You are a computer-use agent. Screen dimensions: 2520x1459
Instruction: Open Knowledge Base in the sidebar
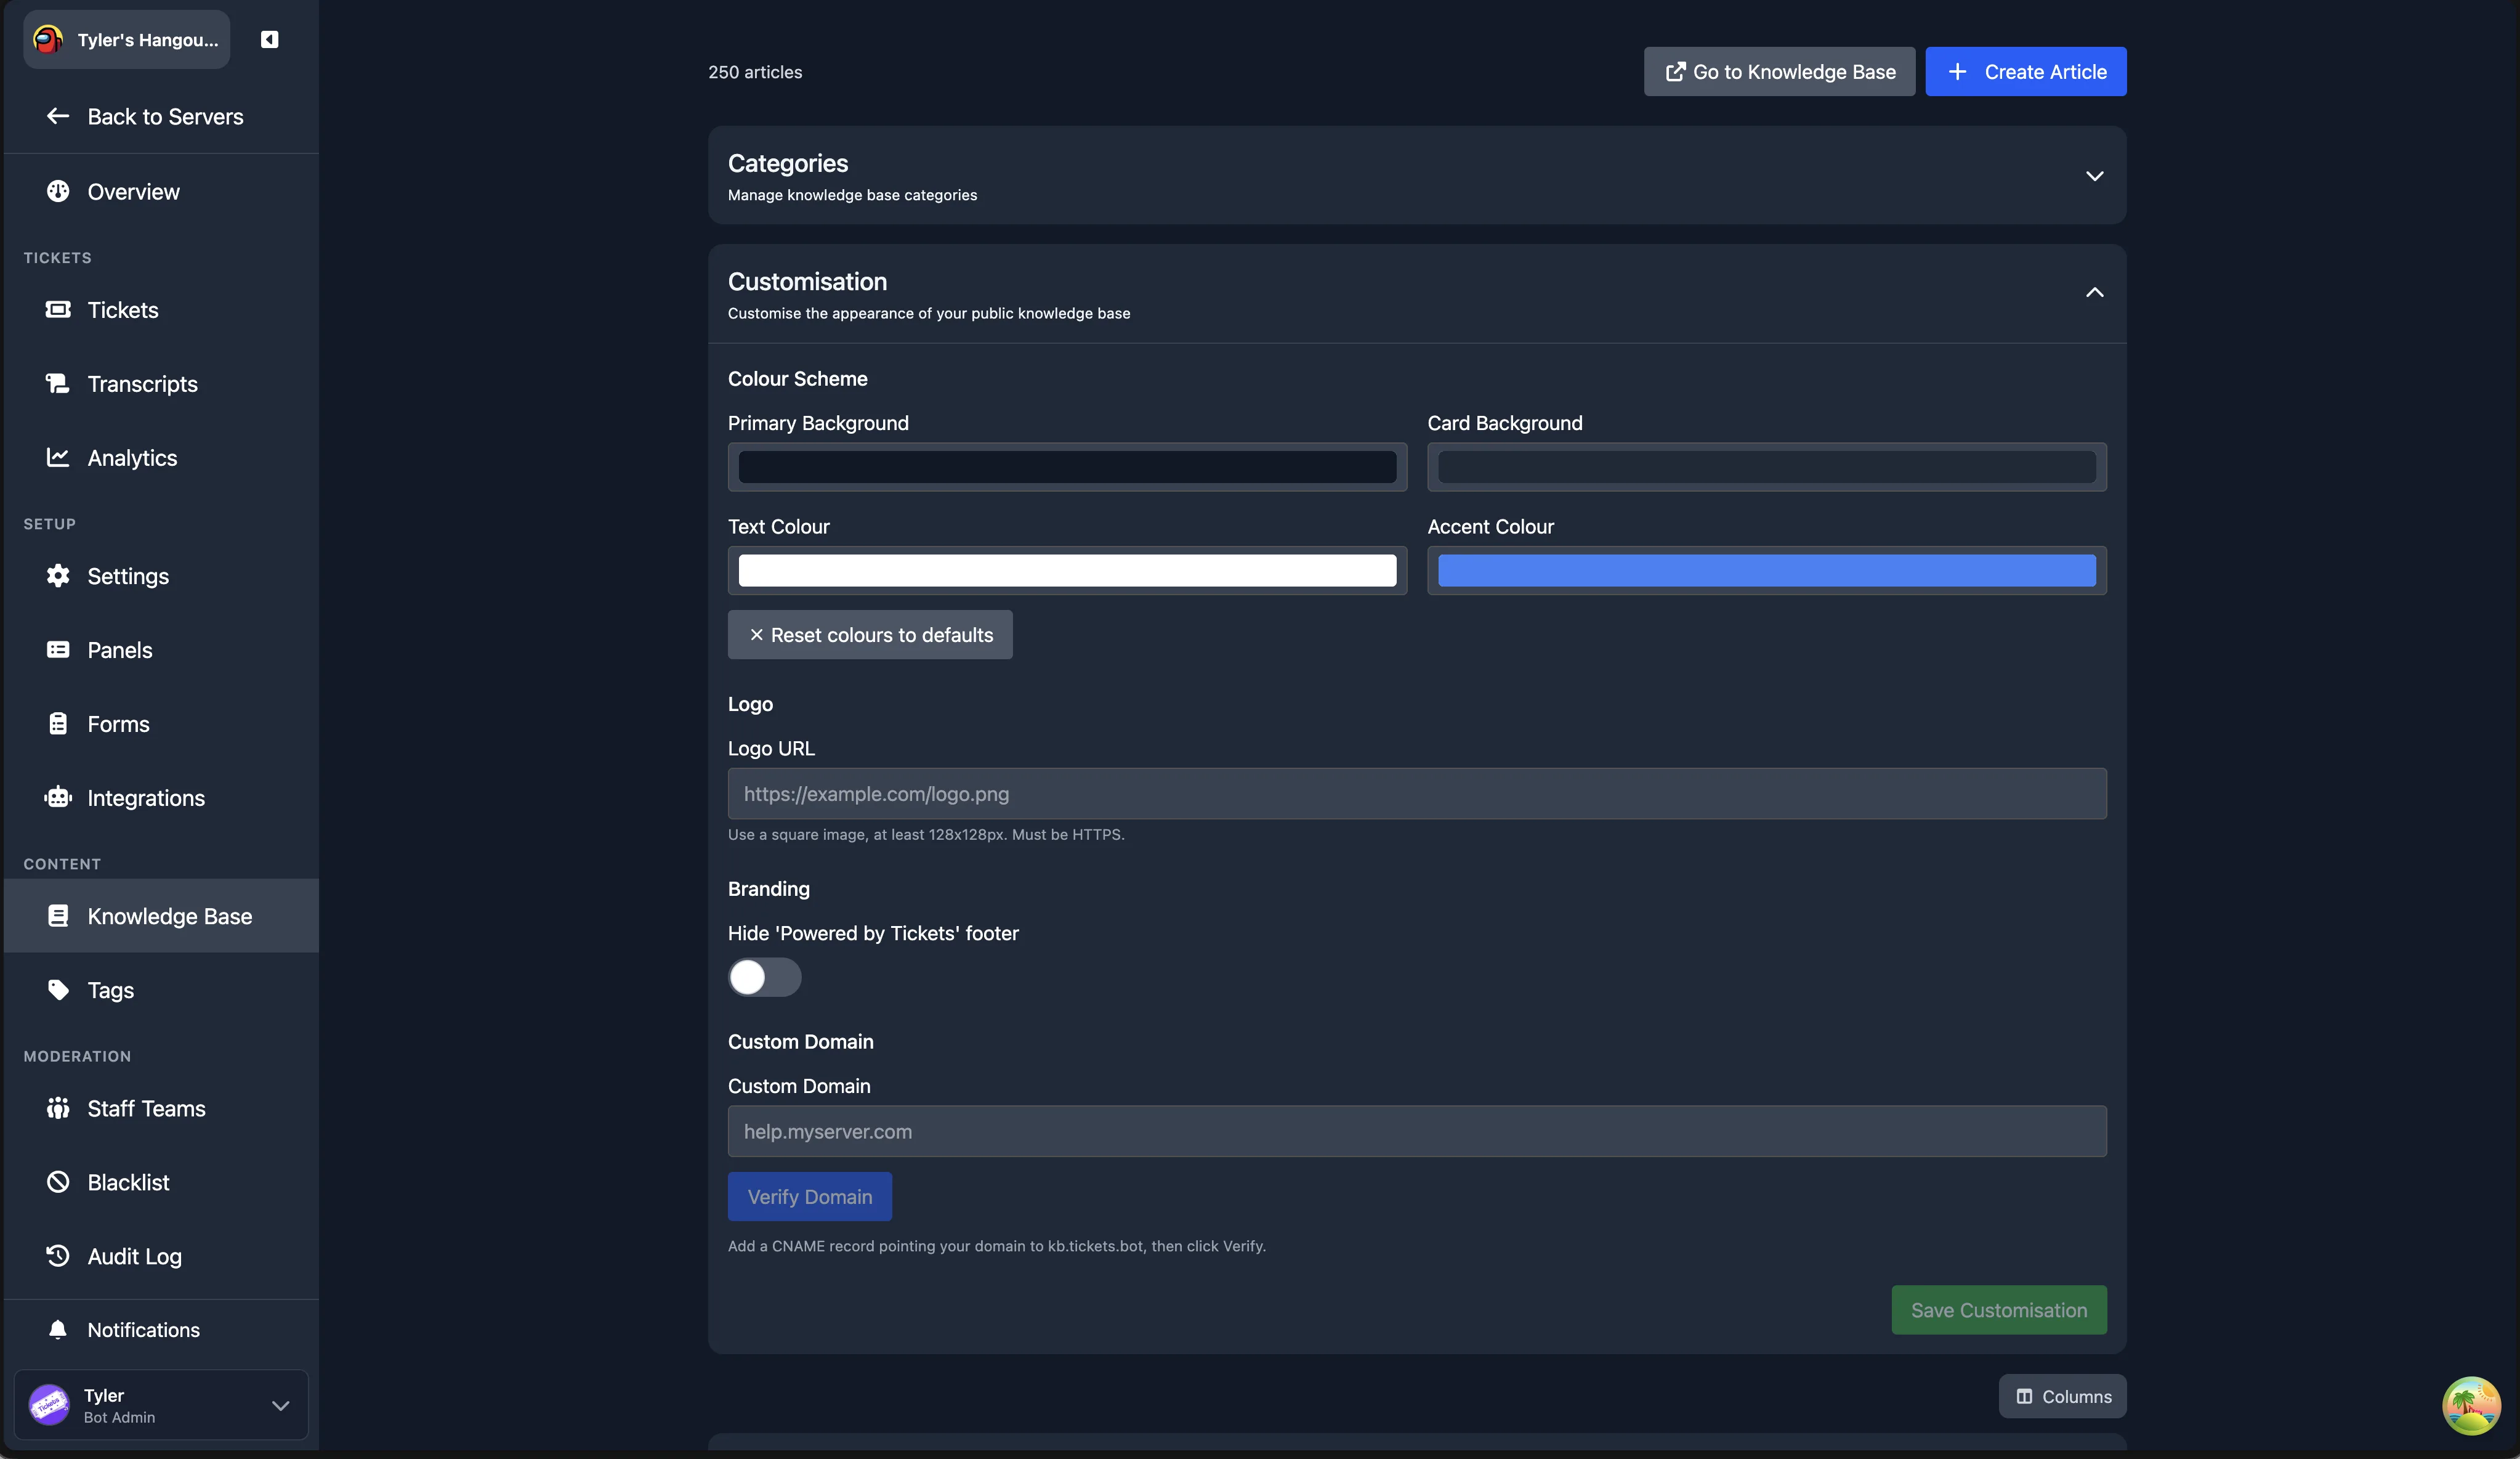coord(161,916)
